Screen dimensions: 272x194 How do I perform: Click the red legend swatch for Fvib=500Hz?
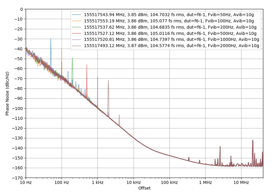pos(77,33)
